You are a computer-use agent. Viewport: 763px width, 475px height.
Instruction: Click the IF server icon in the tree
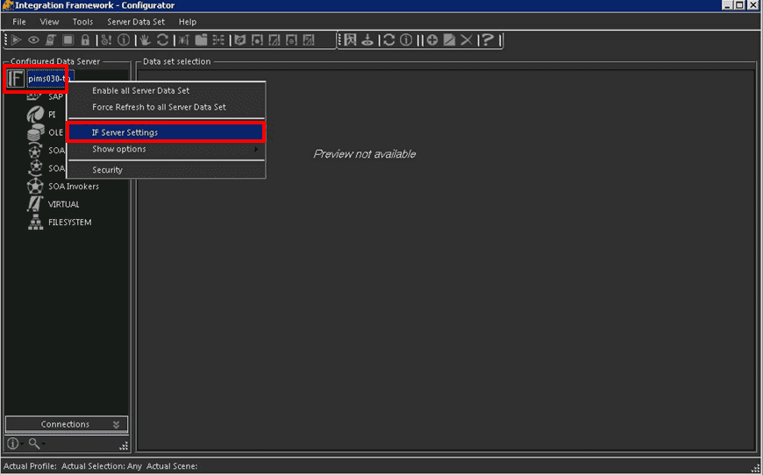(x=15, y=79)
